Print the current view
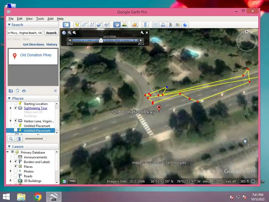The height and width of the screenshot is (202, 269). 163,25
